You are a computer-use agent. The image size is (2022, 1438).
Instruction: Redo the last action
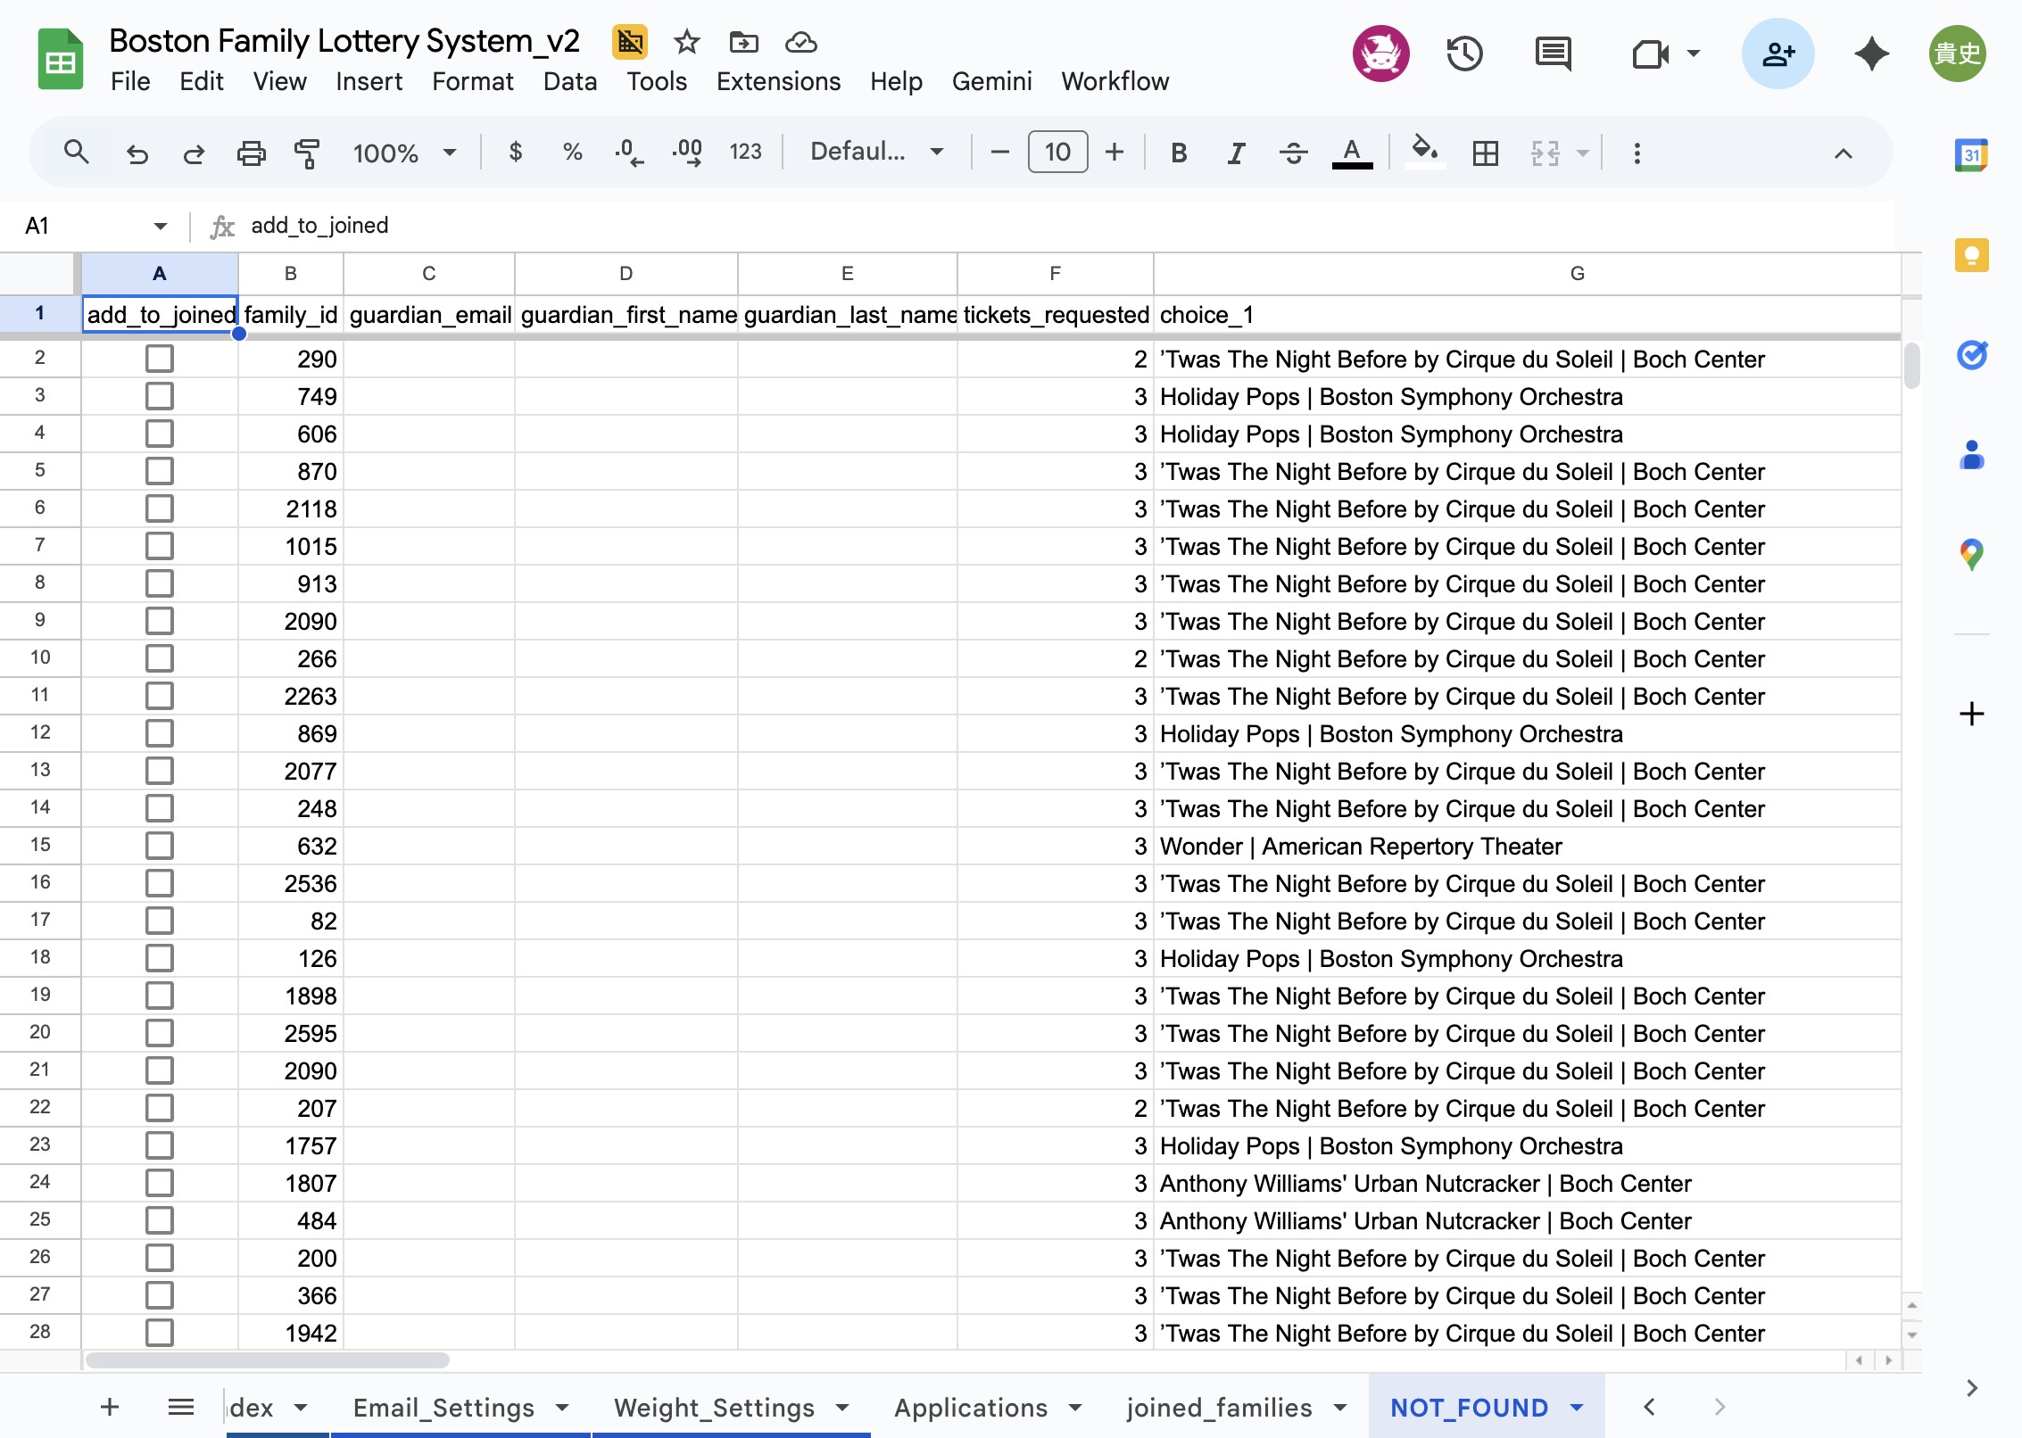[194, 153]
